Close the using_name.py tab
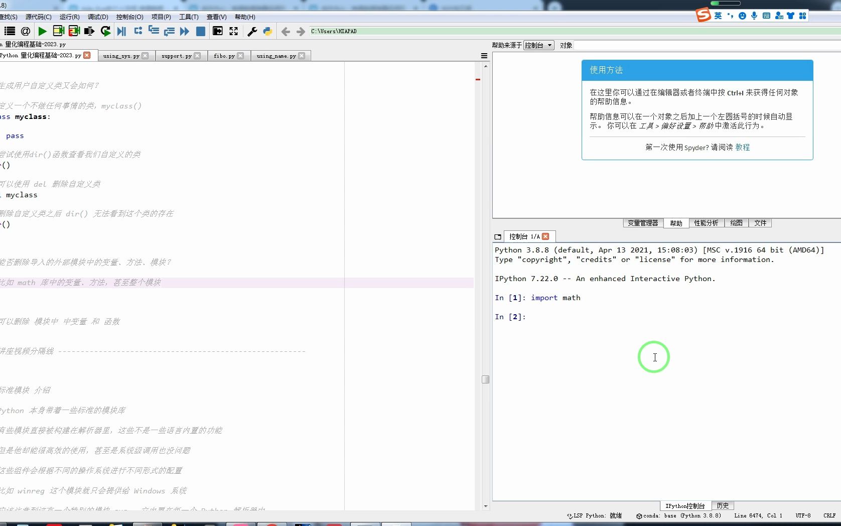The height and width of the screenshot is (526, 841). click(x=302, y=56)
